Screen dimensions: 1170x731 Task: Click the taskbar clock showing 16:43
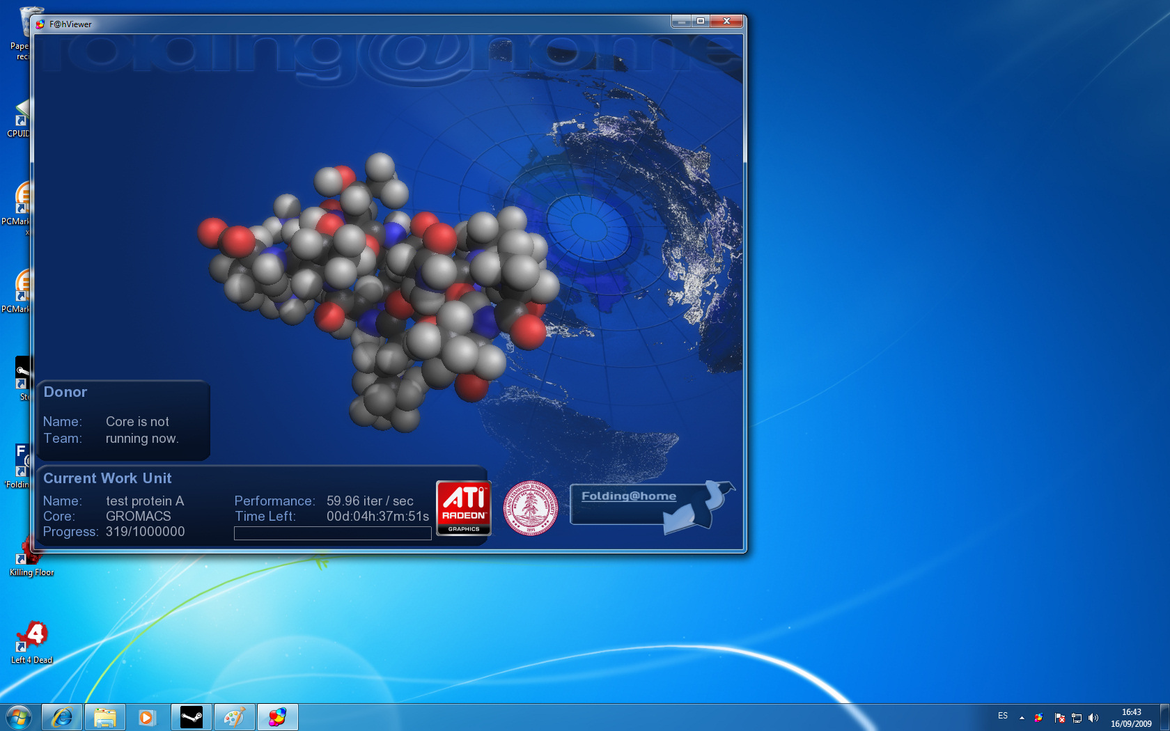click(x=1131, y=717)
